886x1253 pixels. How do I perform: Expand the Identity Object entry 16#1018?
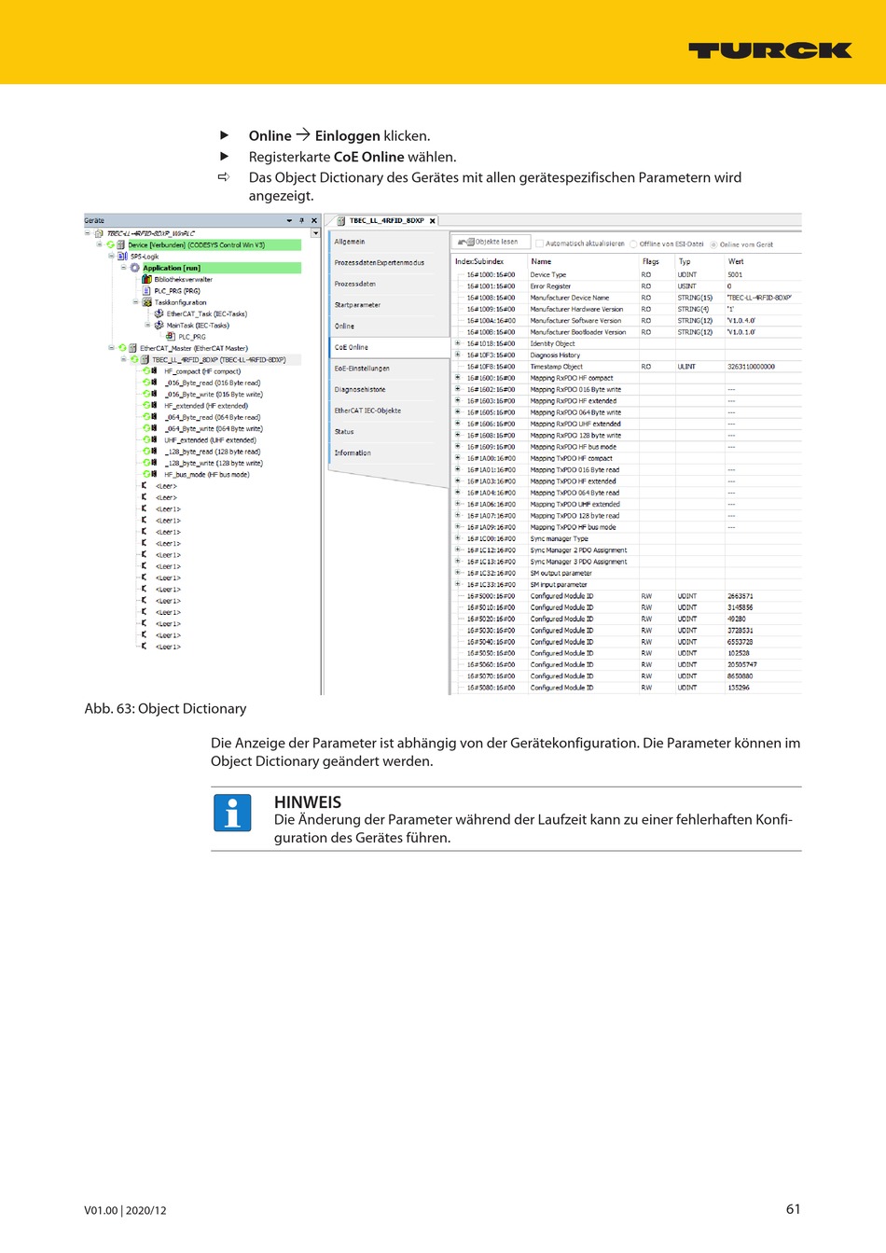pos(458,343)
